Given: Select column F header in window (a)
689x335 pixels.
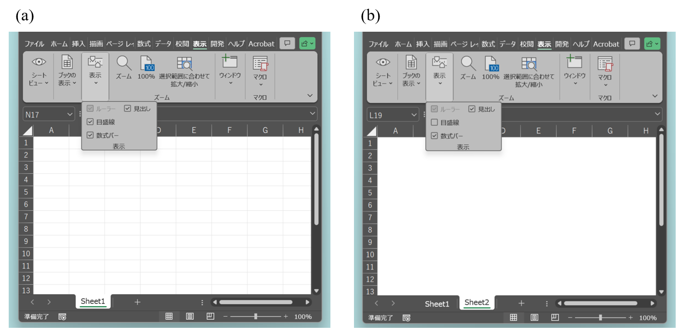Looking at the screenshot, I should 229,130.
